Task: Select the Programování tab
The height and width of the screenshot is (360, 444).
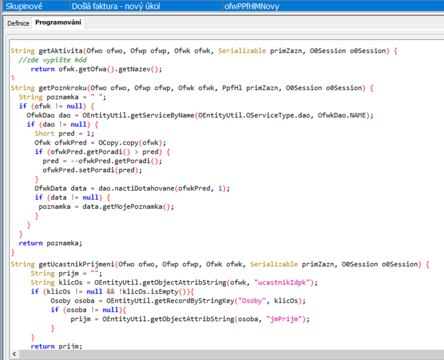Action: (x=58, y=23)
